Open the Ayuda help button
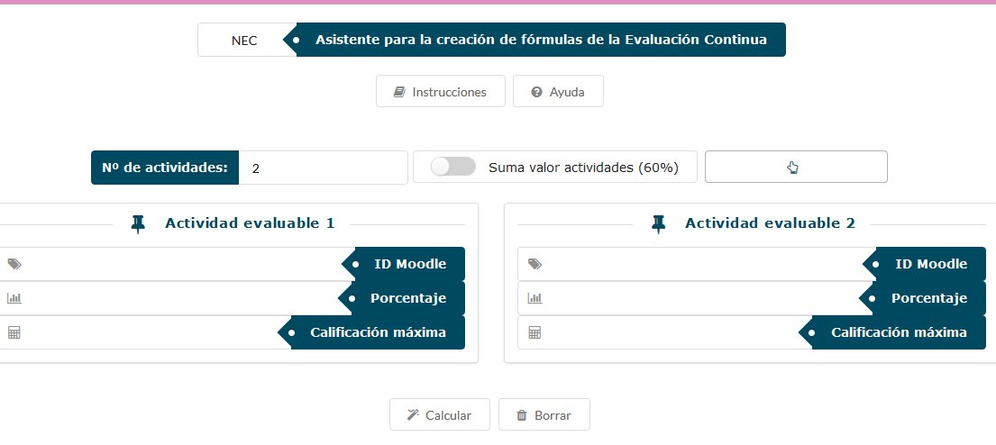The height and width of the screenshot is (445, 996). click(558, 92)
